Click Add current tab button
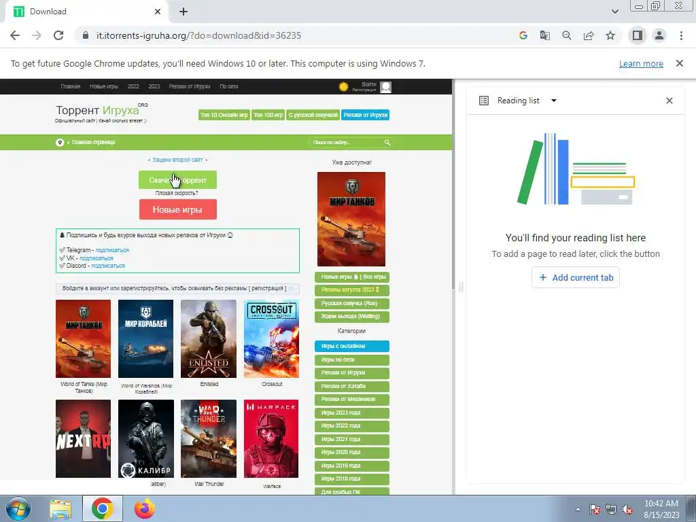Viewport: 696px width, 522px height. point(576,277)
